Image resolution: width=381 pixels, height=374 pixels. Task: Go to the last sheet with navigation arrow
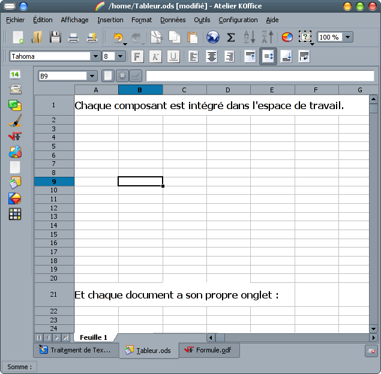point(65,337)
